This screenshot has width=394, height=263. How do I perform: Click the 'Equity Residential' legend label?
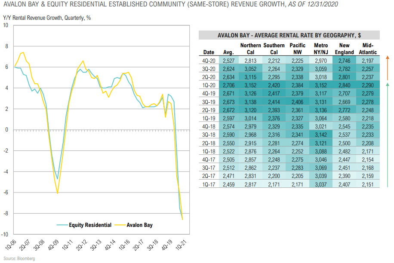point(90,225)
